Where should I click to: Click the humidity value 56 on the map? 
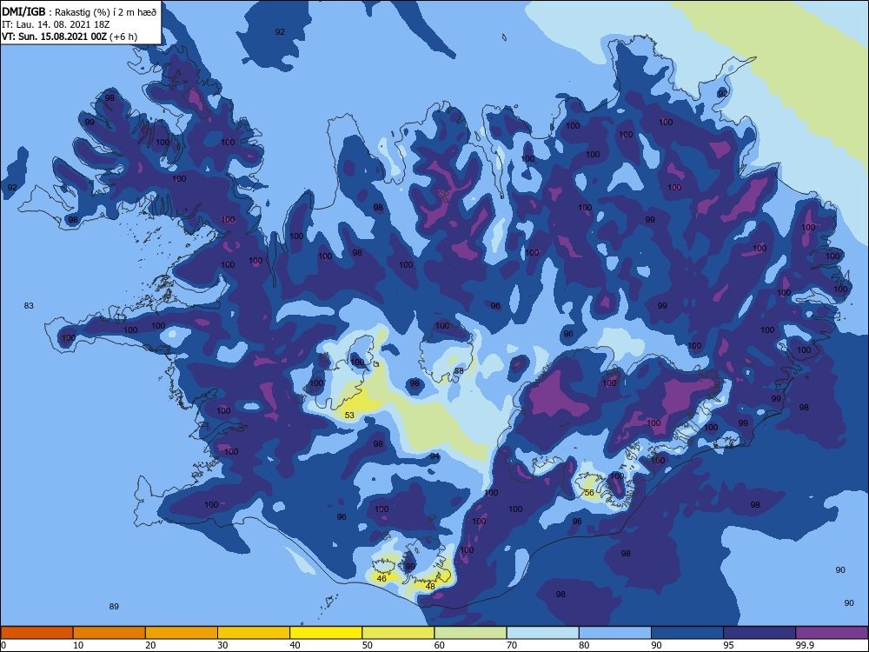point(589,492)
